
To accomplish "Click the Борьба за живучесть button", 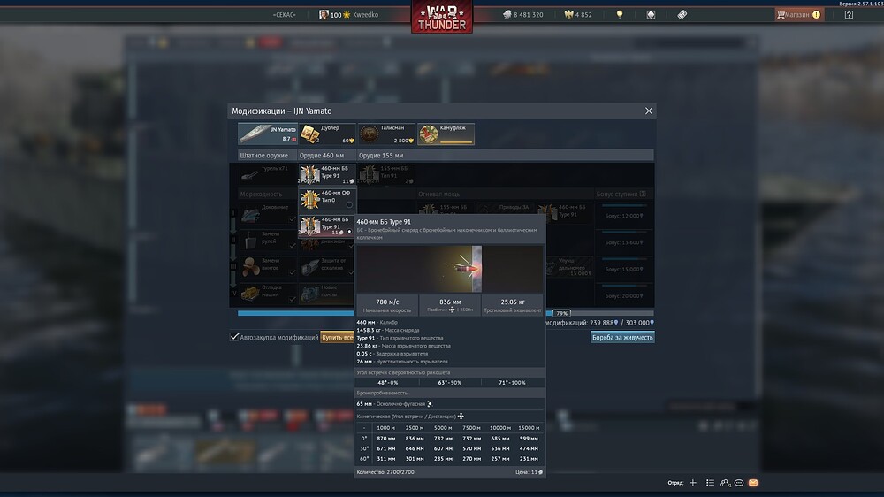I will [x=622, y=337].
